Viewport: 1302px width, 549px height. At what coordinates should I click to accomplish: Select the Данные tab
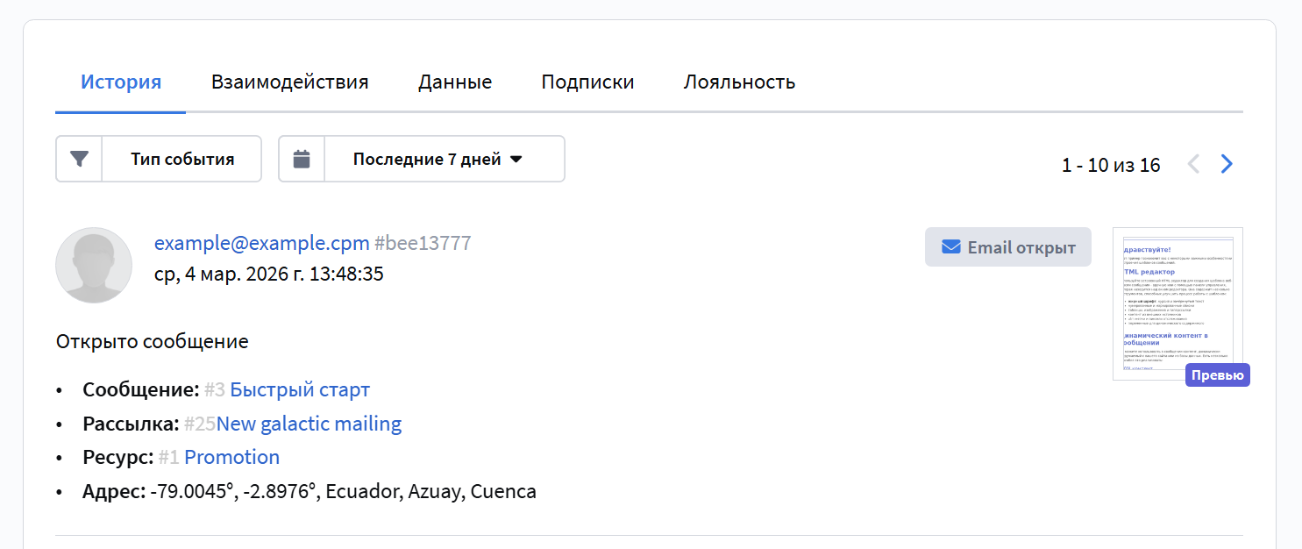pos(454,82)
